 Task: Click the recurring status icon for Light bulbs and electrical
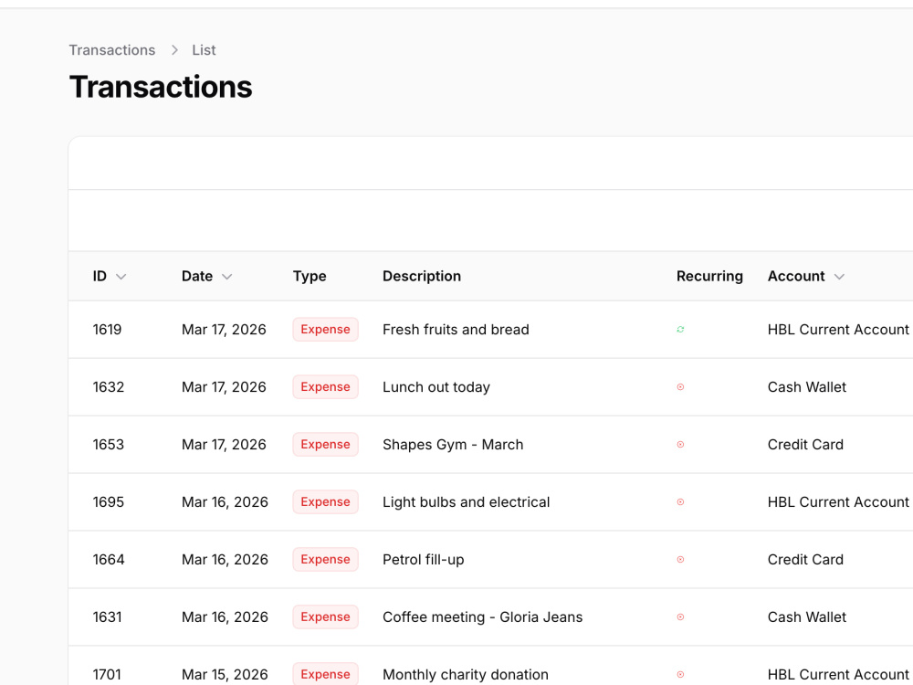(680, 502)
